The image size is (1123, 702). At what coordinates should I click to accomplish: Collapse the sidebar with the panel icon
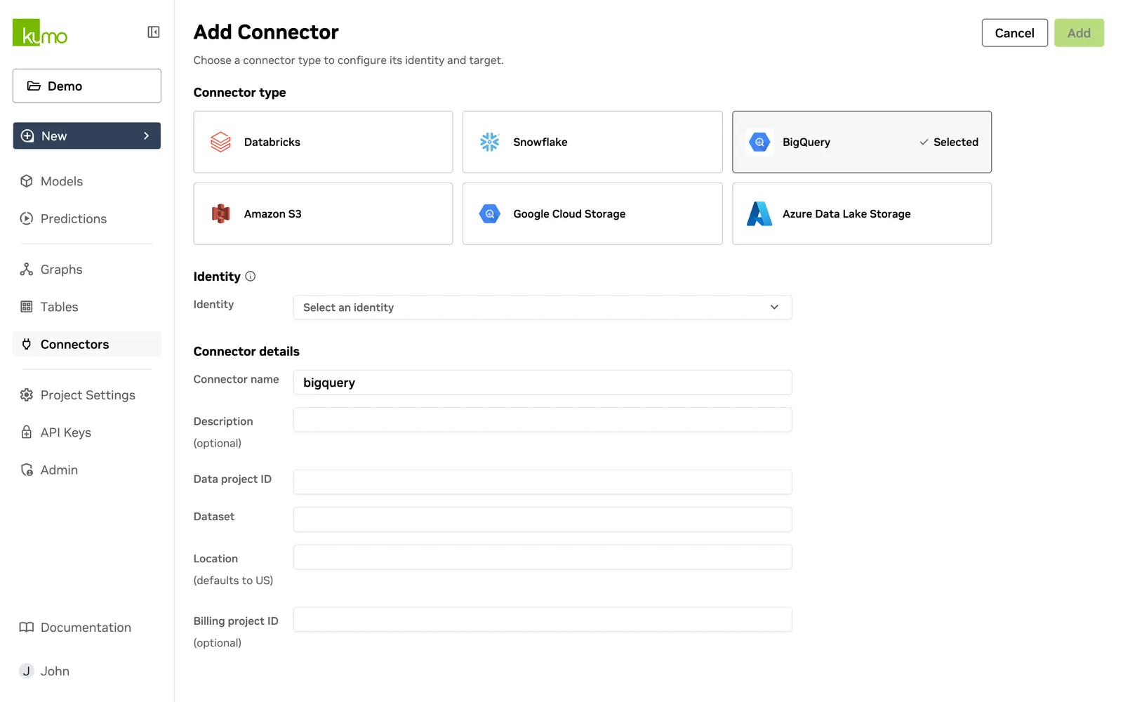tap(154, 32)
